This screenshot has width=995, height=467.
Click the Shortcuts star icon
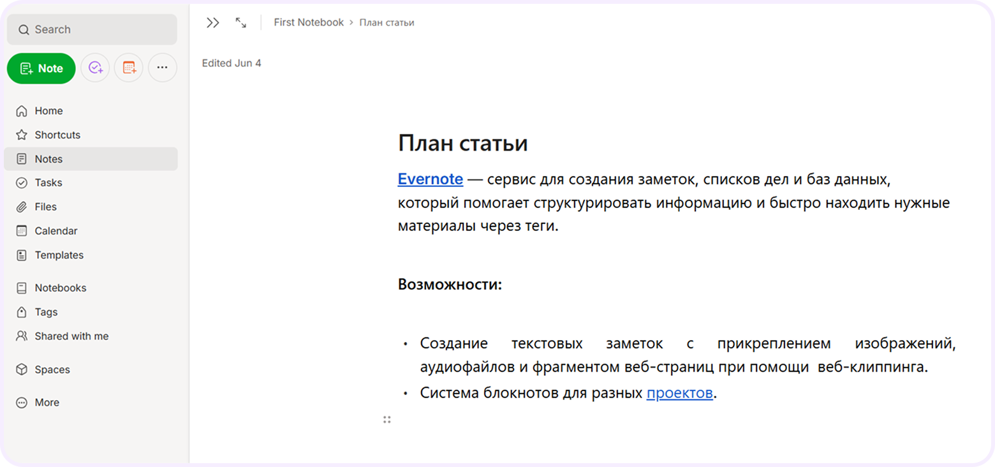22,135
